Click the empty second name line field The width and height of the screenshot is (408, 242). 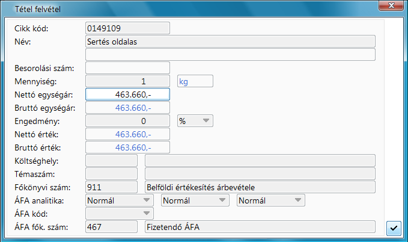230,55
